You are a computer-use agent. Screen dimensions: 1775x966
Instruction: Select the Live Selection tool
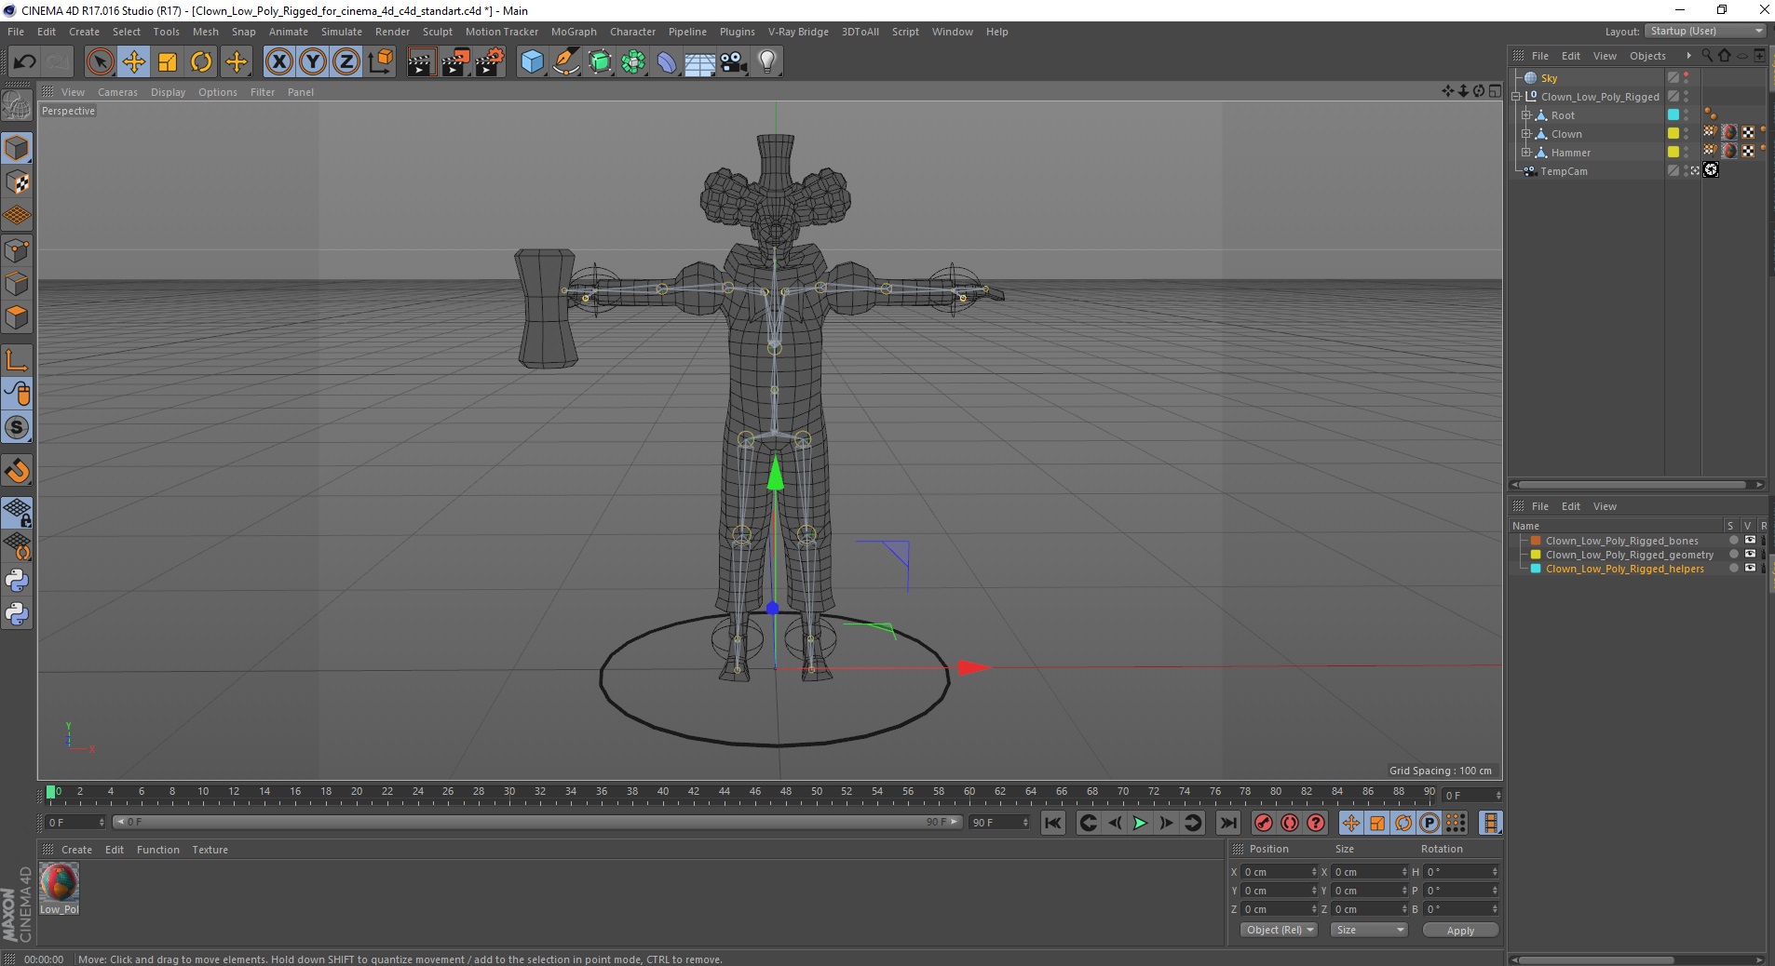(100, 62)
